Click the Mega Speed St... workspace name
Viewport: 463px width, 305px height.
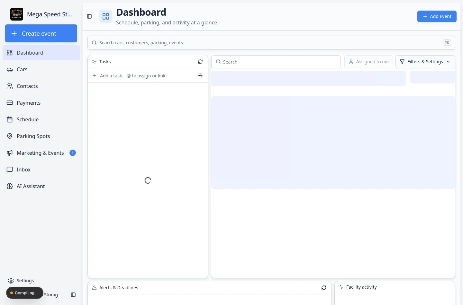[x=50, y=14]
